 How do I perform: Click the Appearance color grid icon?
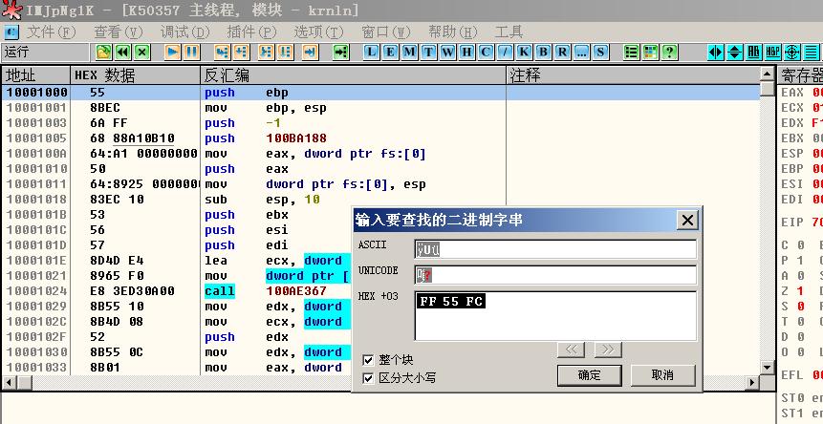point(650,52)
